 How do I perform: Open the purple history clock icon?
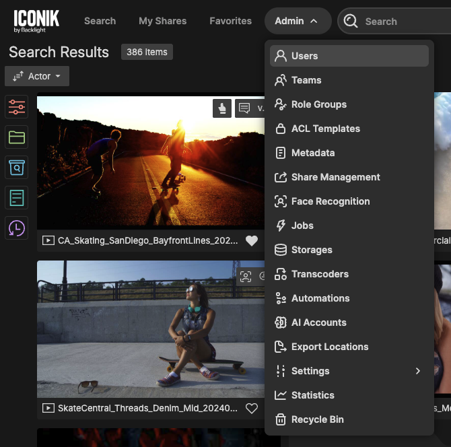click(x=17, y=228)
